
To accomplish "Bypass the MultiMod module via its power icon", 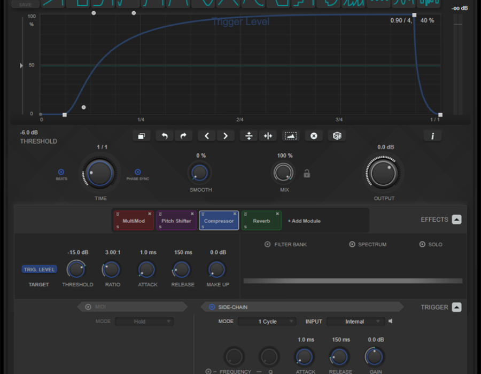I will (118, 214).
